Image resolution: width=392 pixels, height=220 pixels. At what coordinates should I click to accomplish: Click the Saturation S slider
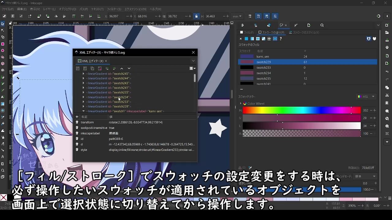(x=302, y=118)
